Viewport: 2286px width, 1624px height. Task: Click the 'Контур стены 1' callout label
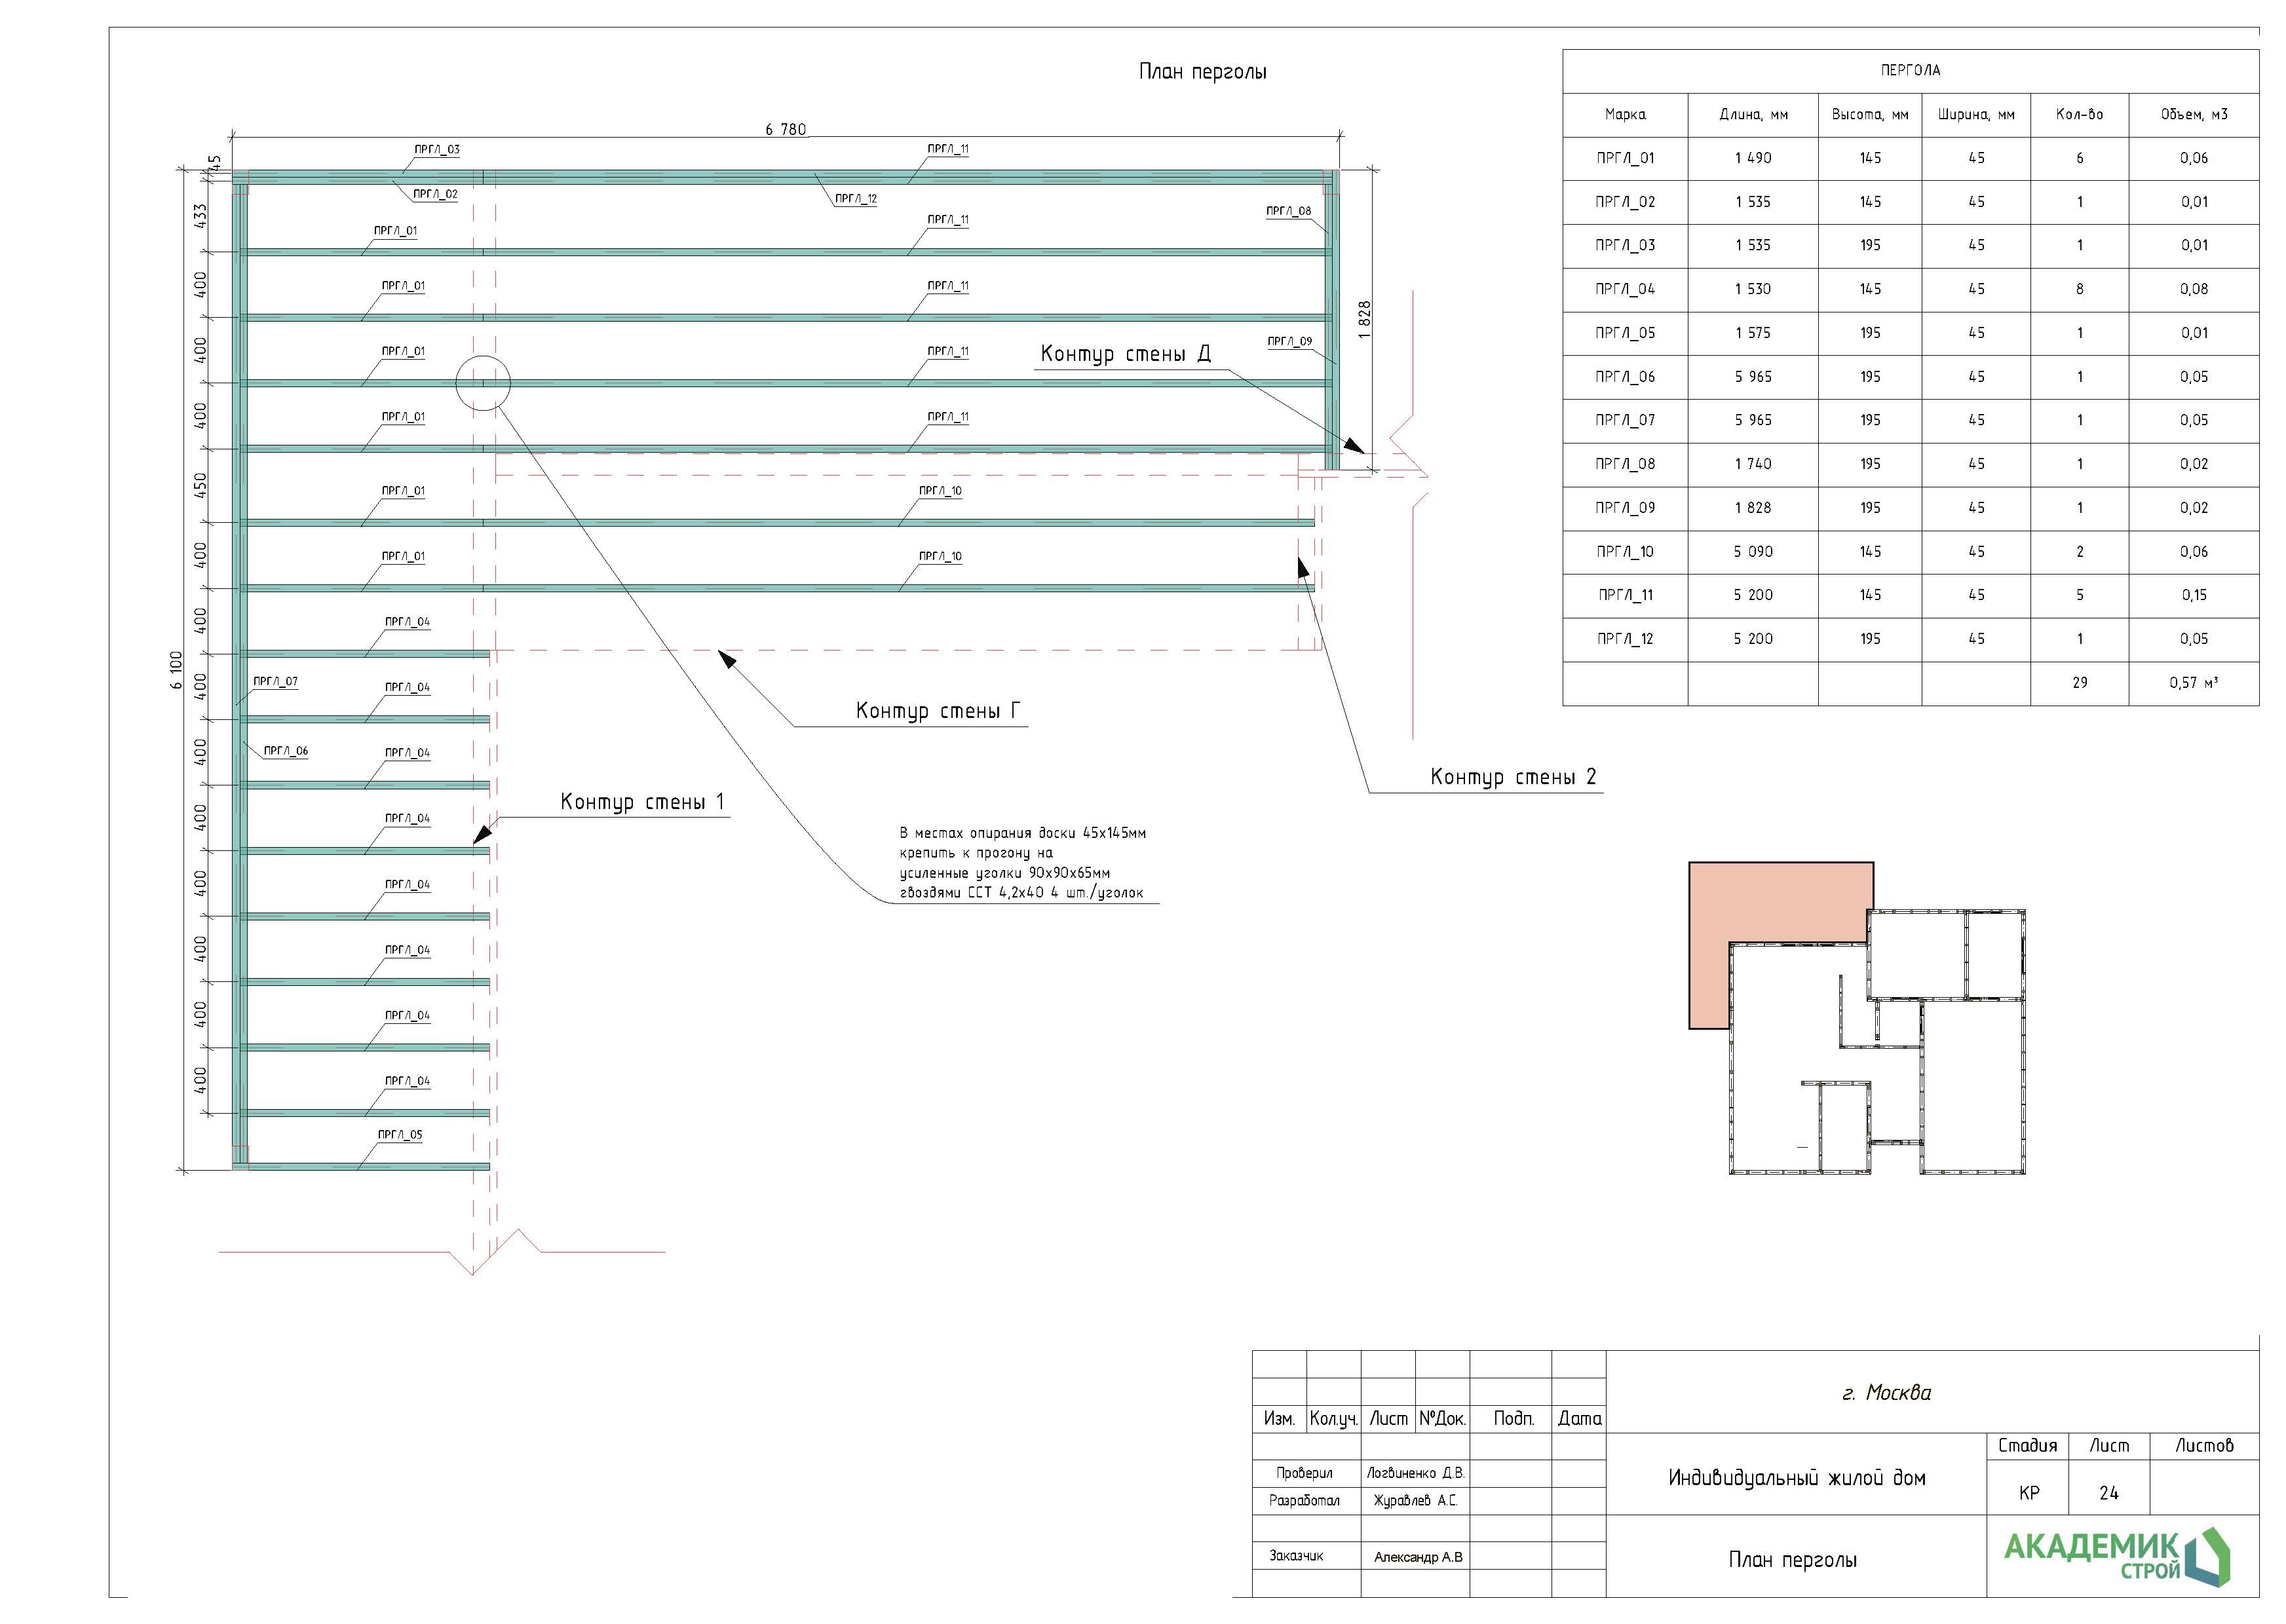click(x=642, y=802)
